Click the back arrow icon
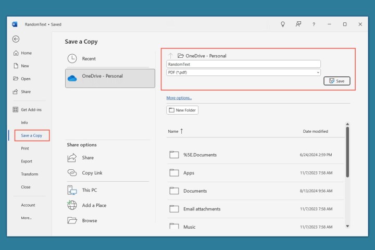Image resolution: width=375 pixels, height=250 pixels. tap(16, 39)
